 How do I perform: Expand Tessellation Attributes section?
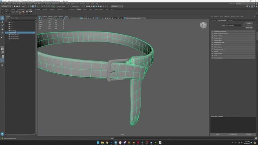(233, 31)
